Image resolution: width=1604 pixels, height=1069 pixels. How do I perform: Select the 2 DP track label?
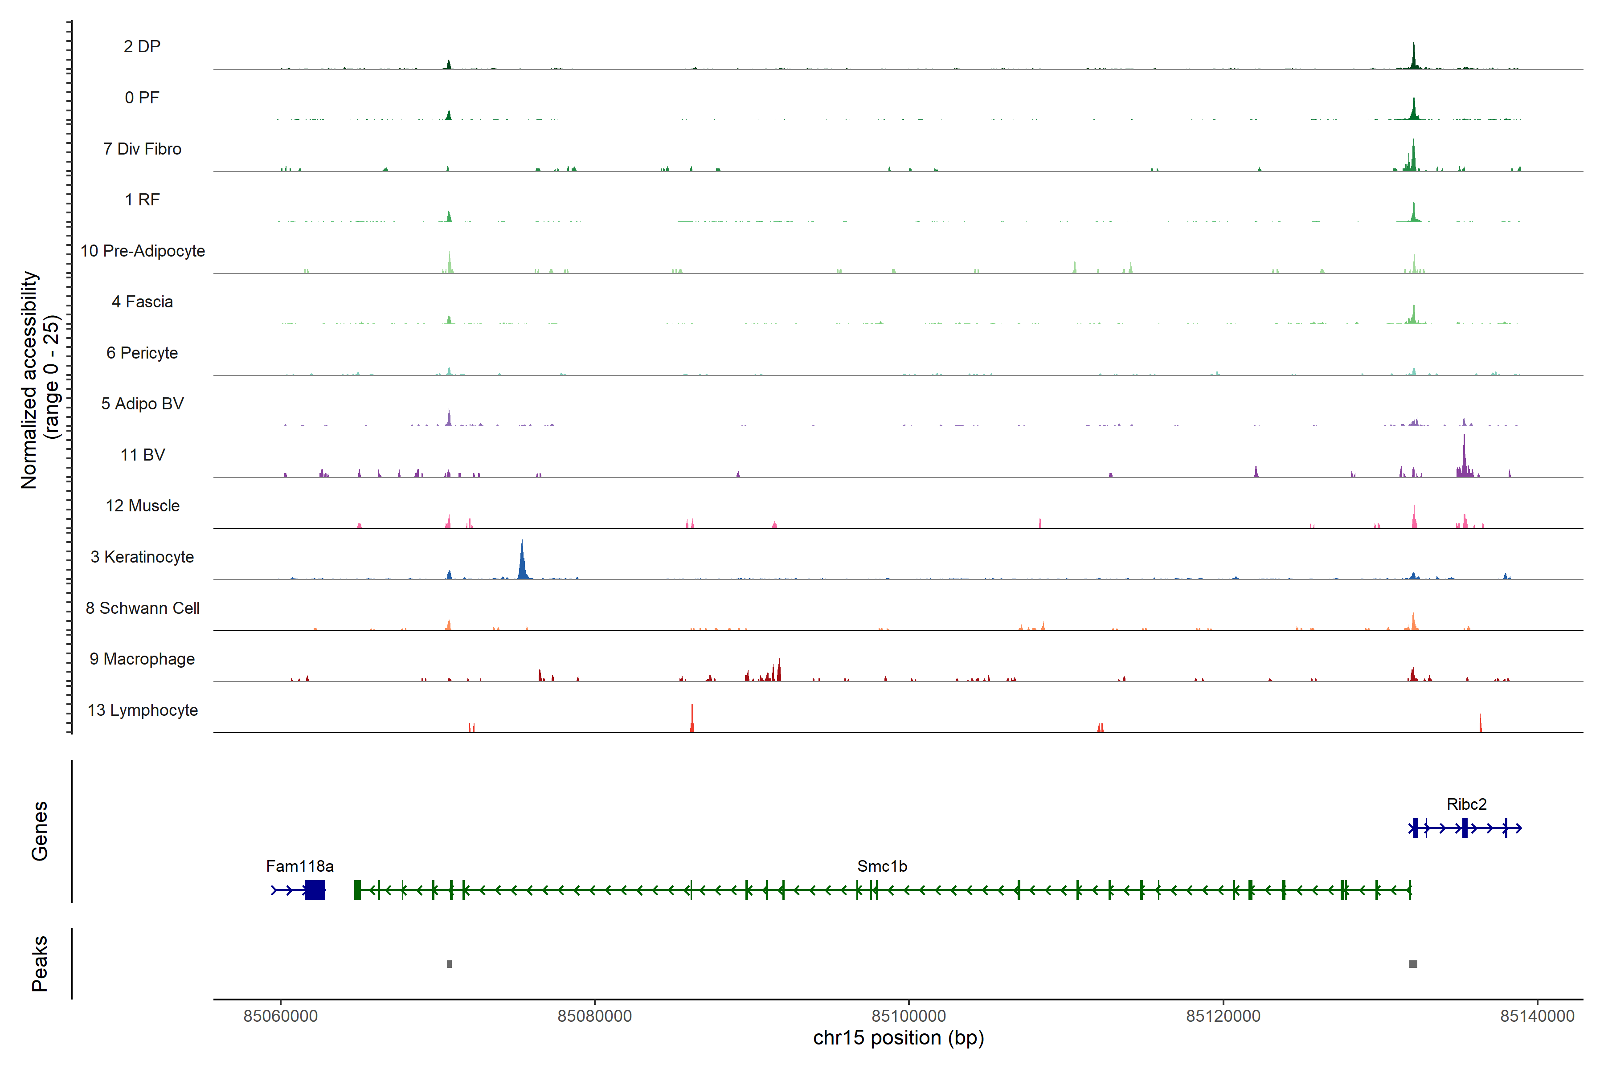[x=142, y=46]
